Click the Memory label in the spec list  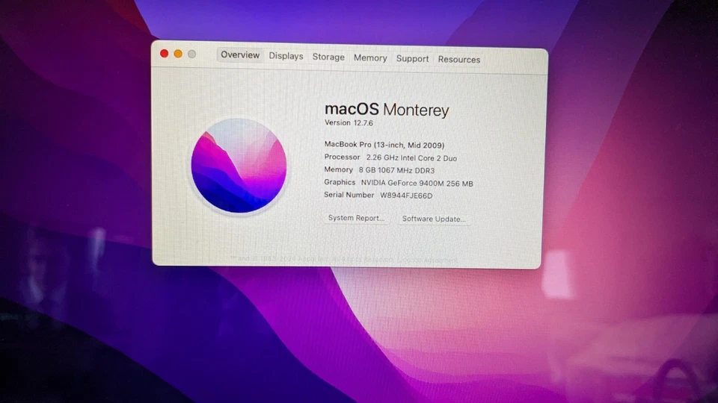338,169
